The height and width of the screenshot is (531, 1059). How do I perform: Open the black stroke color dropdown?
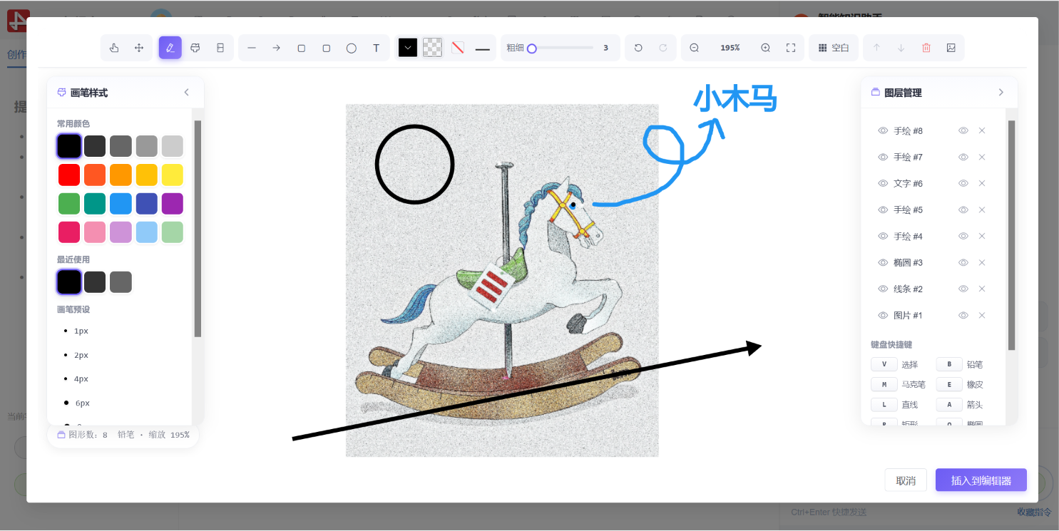click(408, 48)
